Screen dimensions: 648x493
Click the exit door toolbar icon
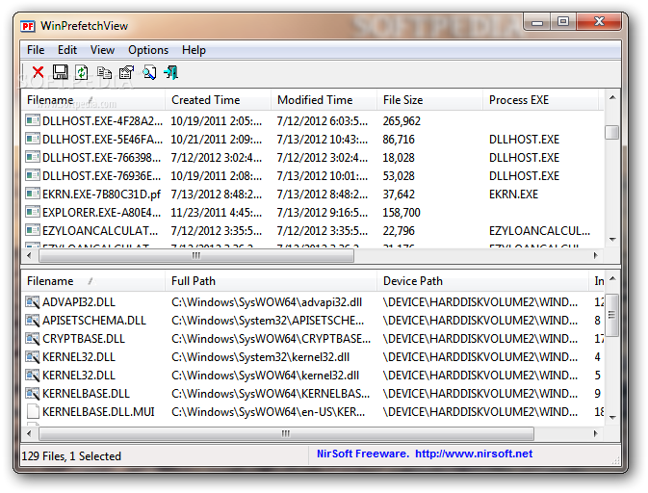(171, 72)
